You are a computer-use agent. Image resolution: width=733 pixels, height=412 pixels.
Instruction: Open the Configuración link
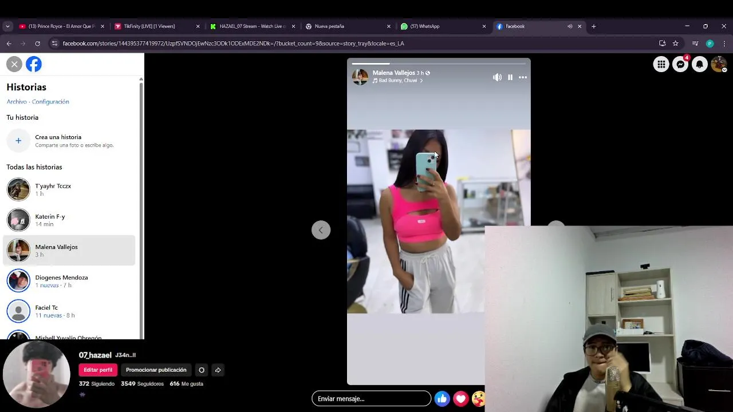point(50,101)
